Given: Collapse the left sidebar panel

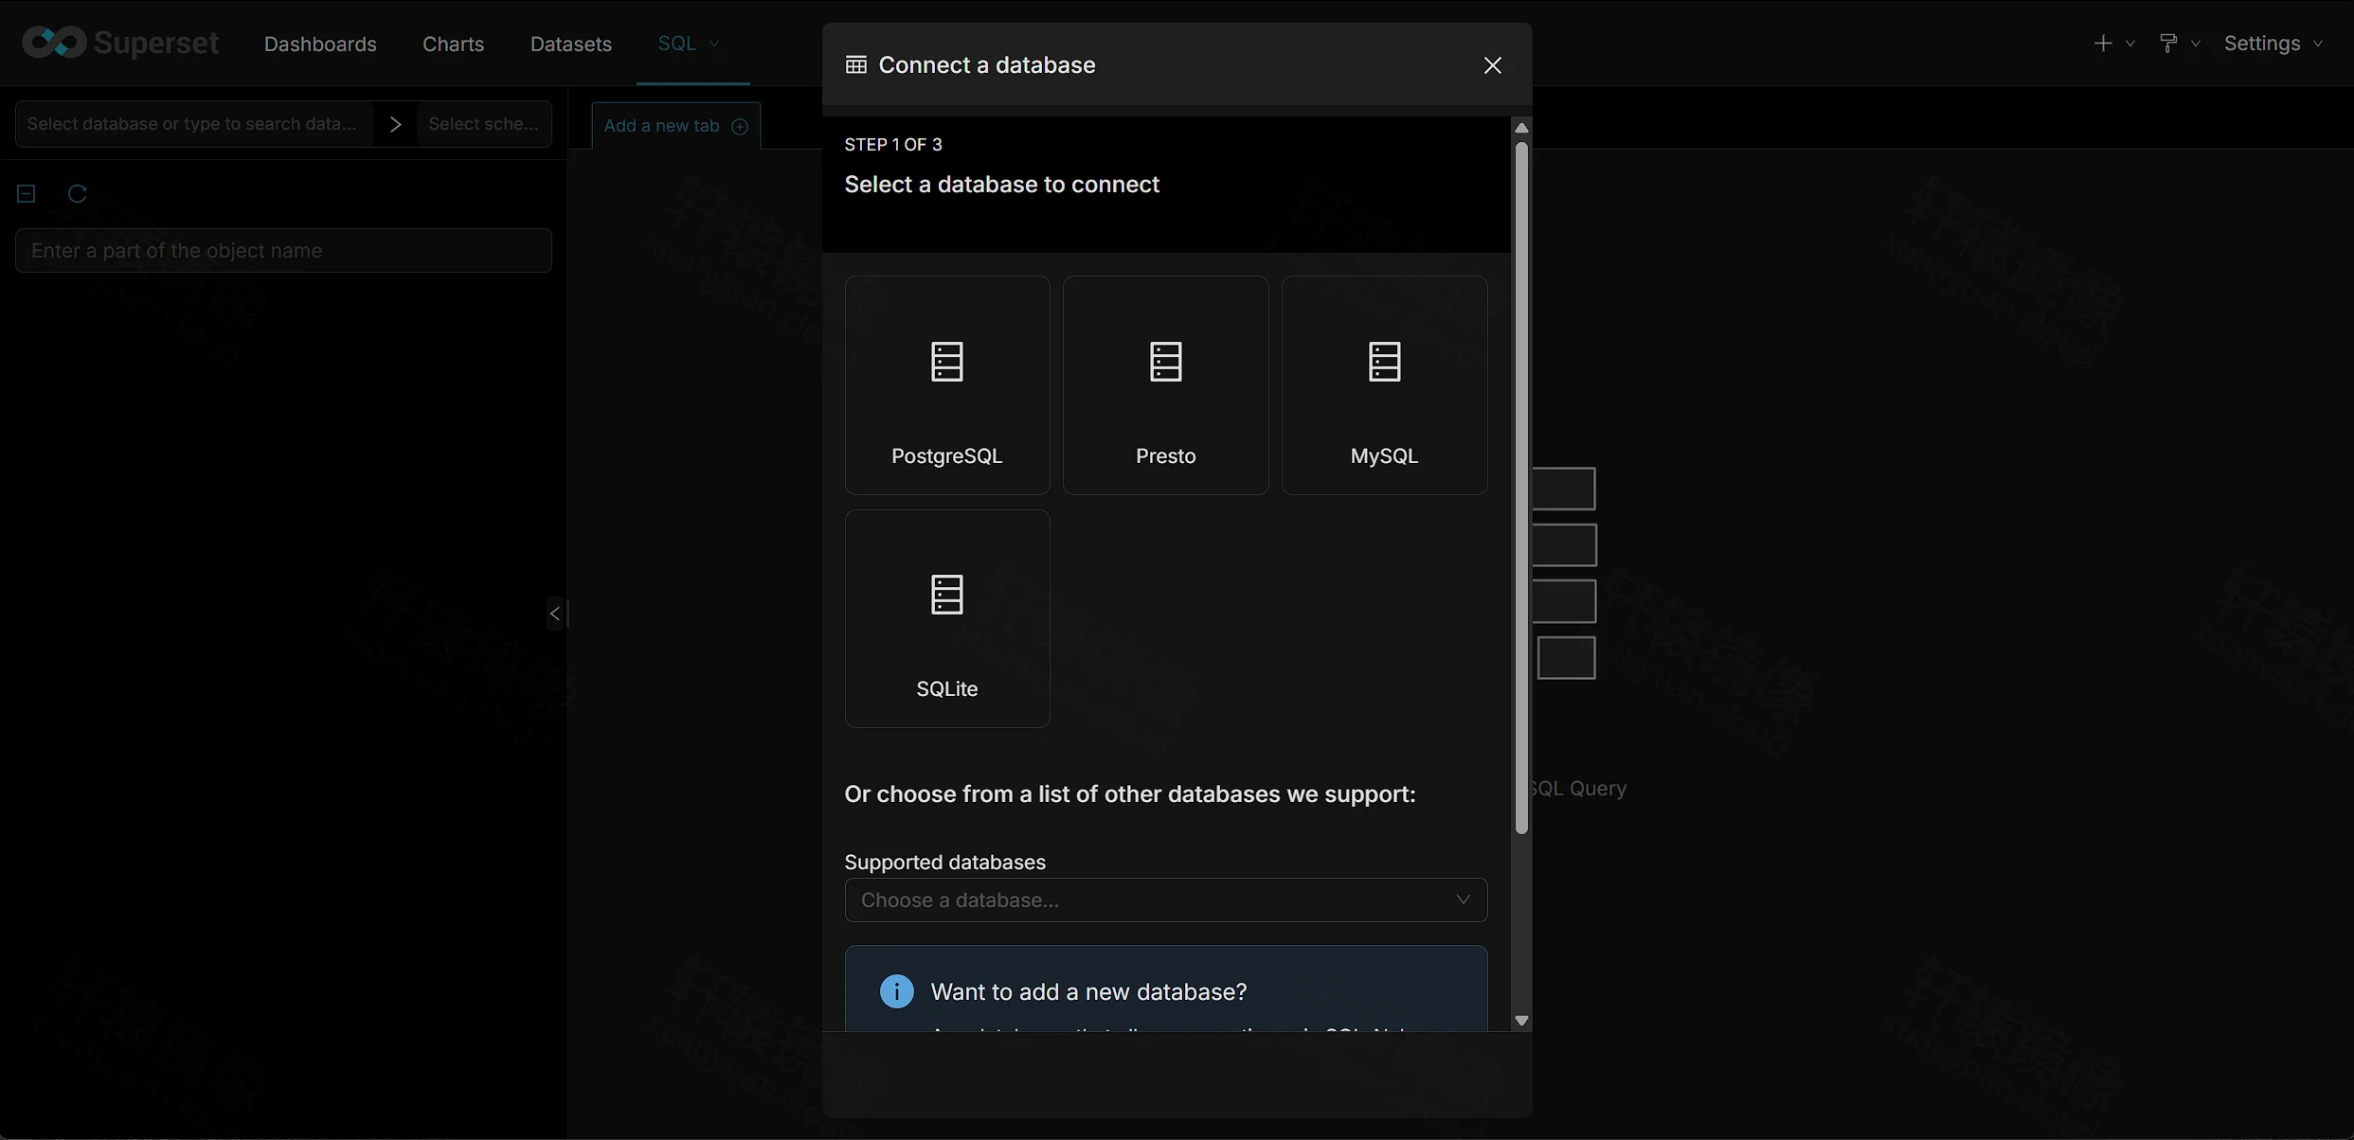Looking at the screenshot, I should pyautogui.click(x=556, y=614).
